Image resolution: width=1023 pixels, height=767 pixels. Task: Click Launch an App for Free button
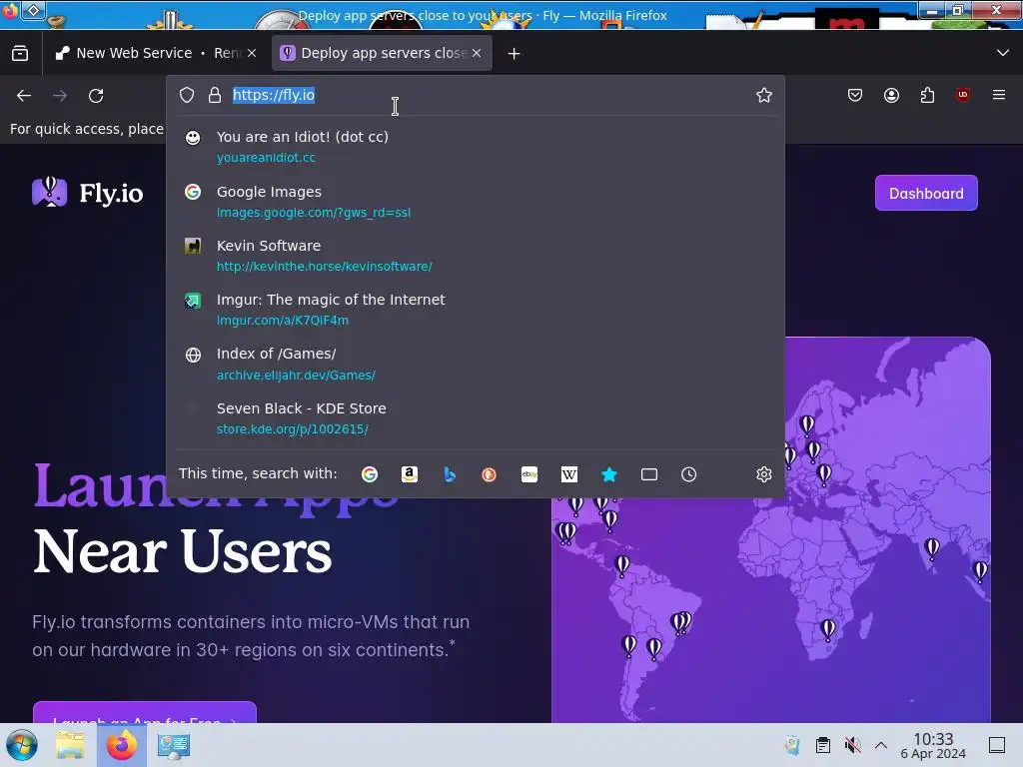144,713
